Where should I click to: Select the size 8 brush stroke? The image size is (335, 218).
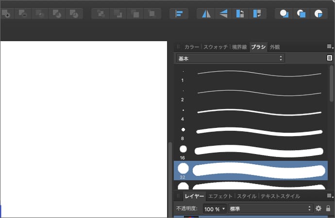coord(259,131)
